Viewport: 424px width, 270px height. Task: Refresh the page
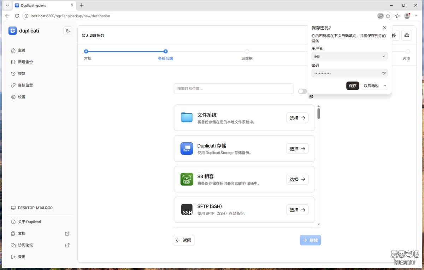click(x=17, y=16)
